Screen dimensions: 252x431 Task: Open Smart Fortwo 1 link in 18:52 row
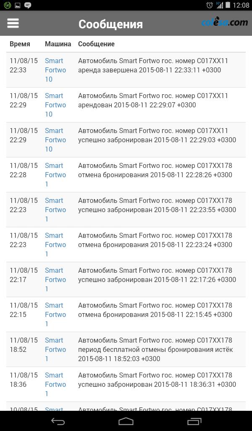point(55,349)
